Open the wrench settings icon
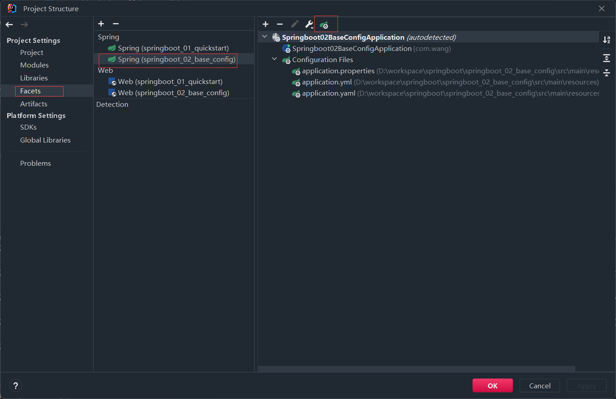616x399 pixels. point(309,24)
